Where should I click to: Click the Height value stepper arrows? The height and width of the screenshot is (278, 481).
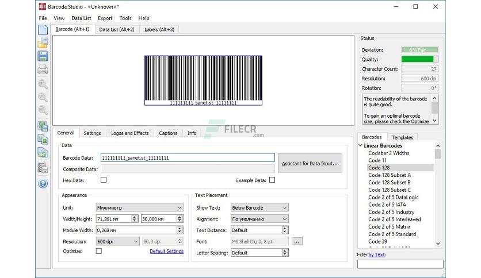pyautogui.click(x=180, y=219)
